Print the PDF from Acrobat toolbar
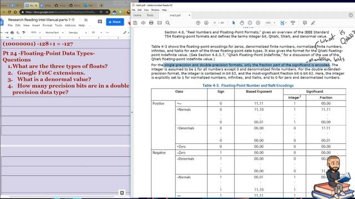 151,23
